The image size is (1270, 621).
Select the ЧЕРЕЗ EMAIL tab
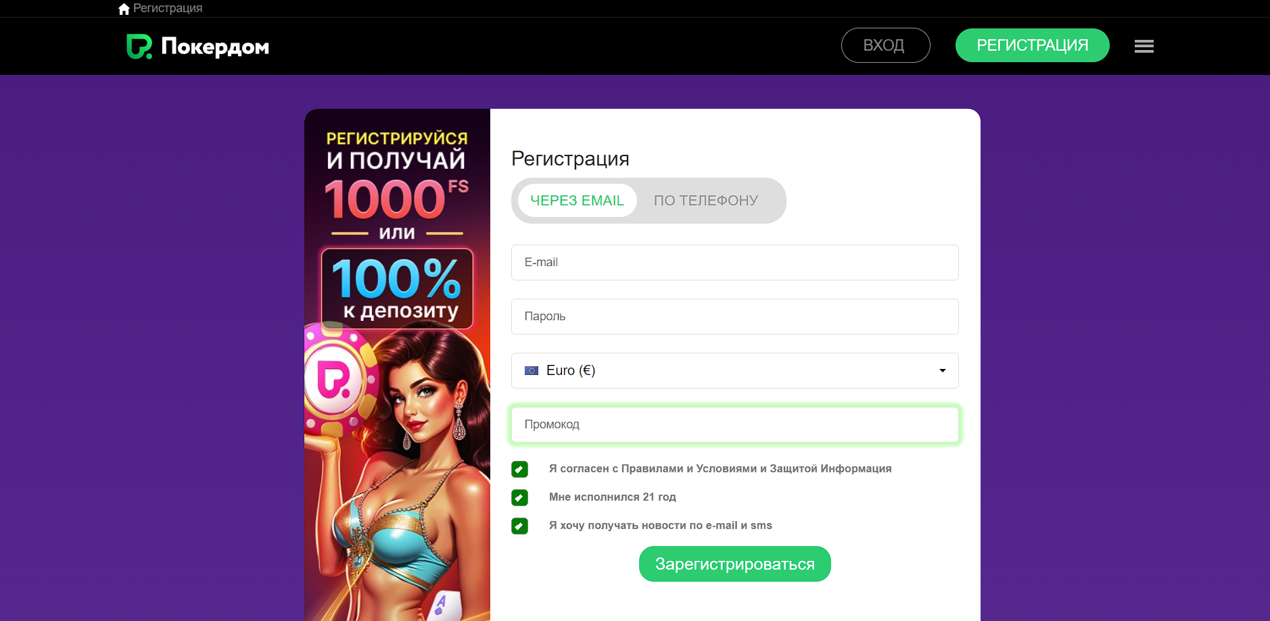click(577, 201)
